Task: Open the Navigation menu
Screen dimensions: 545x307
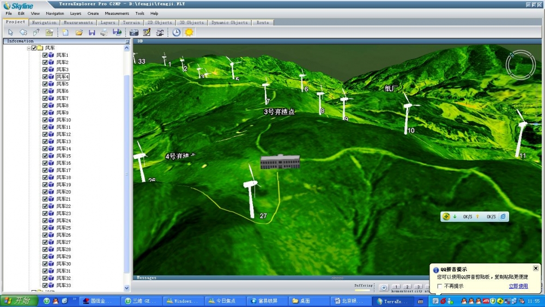Action: coord(55,13)
